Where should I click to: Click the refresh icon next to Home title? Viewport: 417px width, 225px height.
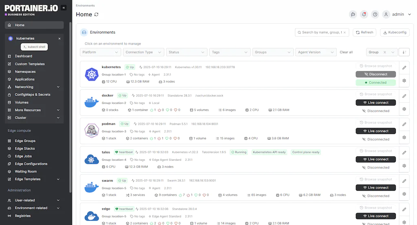[96, 14]
